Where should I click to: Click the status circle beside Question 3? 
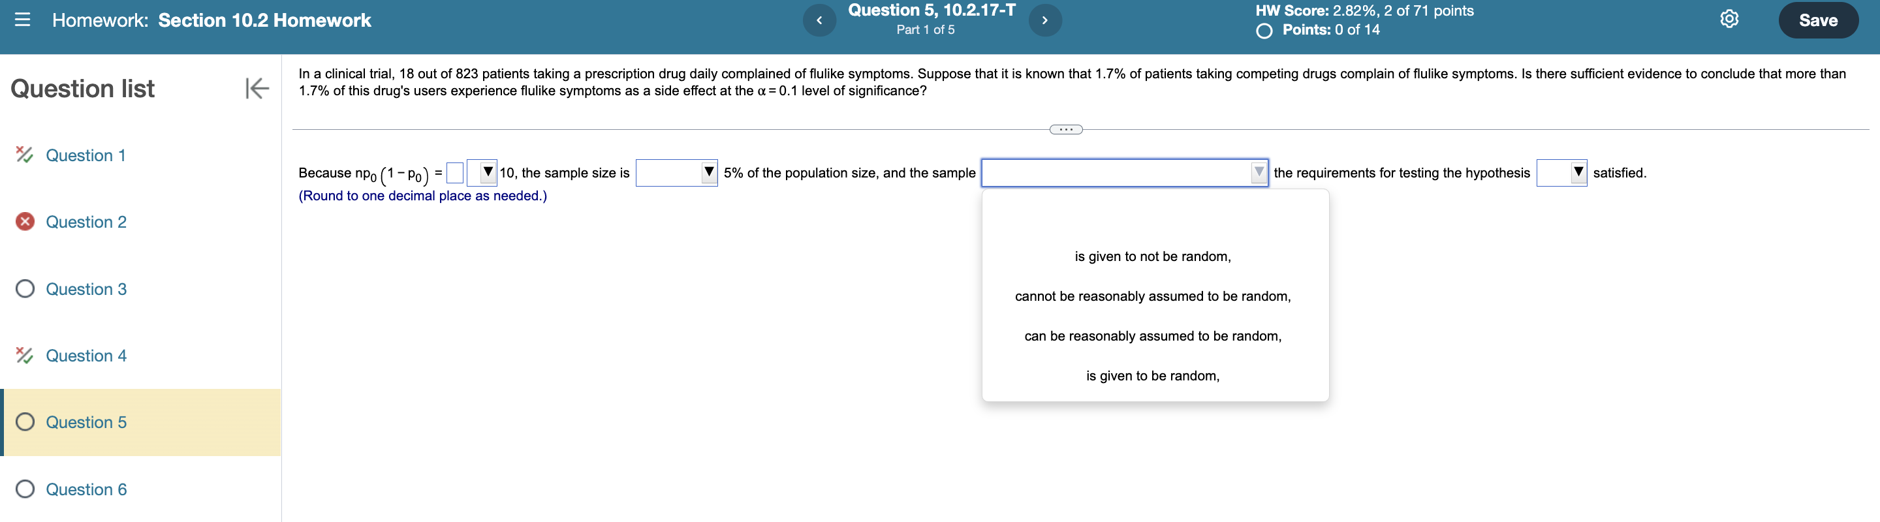tap(24, 288)
